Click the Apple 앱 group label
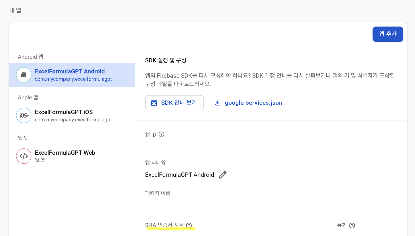Screen dimensions: 415x236 pyautogui.click(x=28, y=97)
